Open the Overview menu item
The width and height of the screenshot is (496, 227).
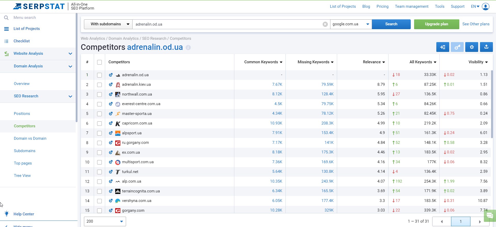22,84
